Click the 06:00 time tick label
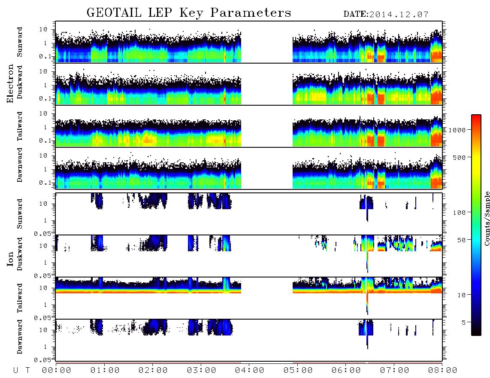490x378 pixels. [346, 371]
